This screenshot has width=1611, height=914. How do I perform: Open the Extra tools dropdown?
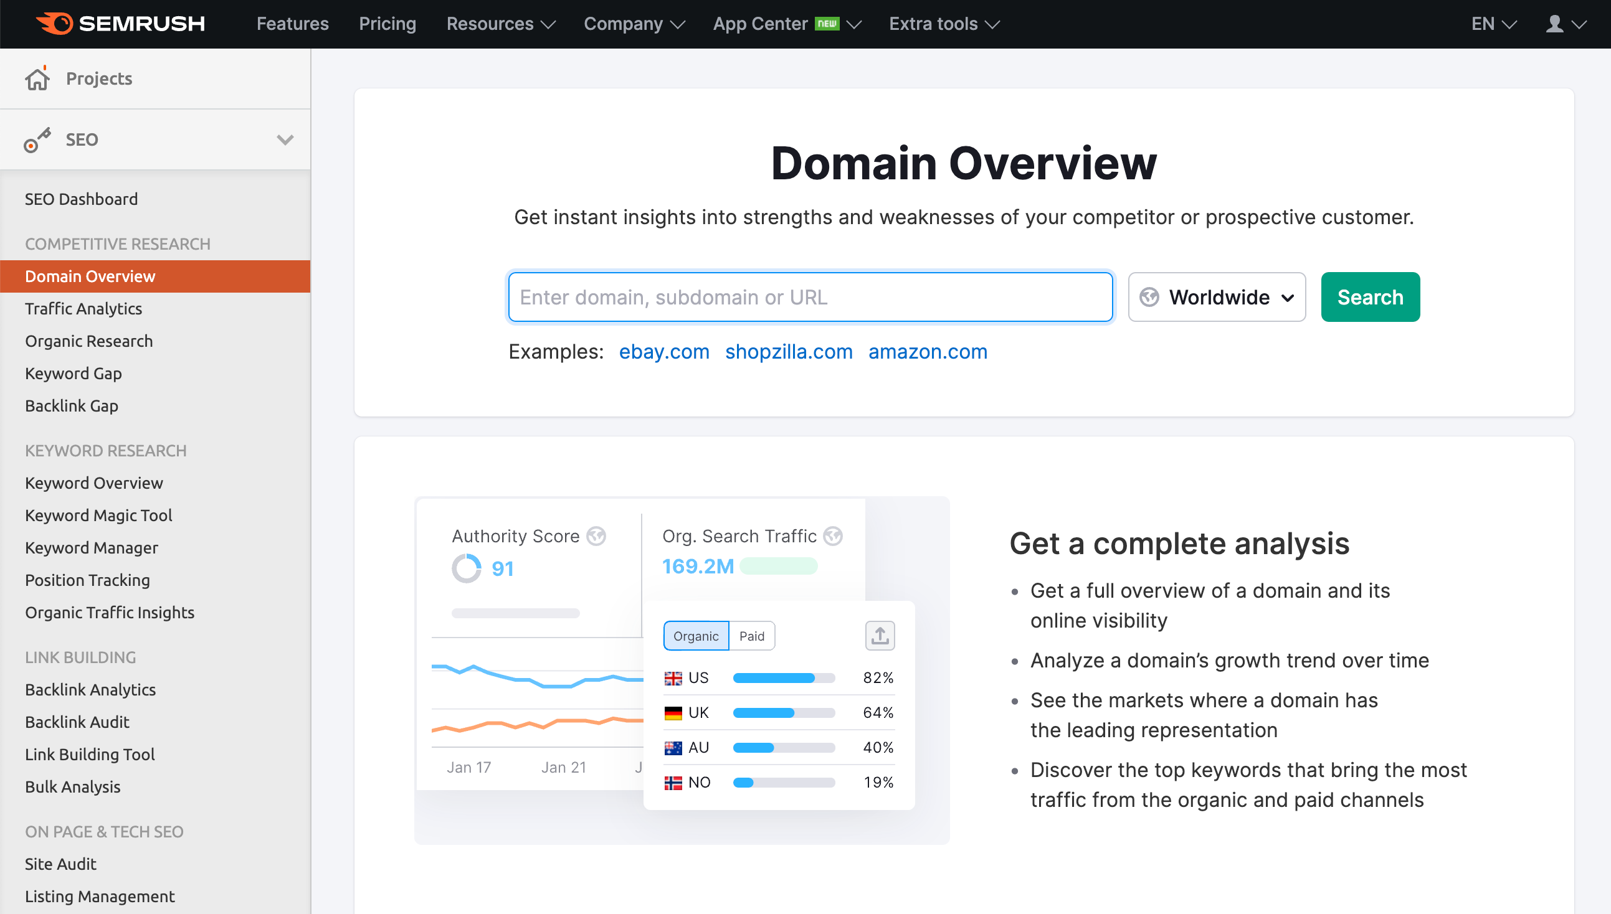click(944, 24)
